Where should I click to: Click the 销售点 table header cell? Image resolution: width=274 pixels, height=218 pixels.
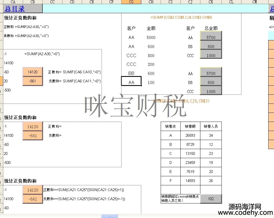point(171,126)
